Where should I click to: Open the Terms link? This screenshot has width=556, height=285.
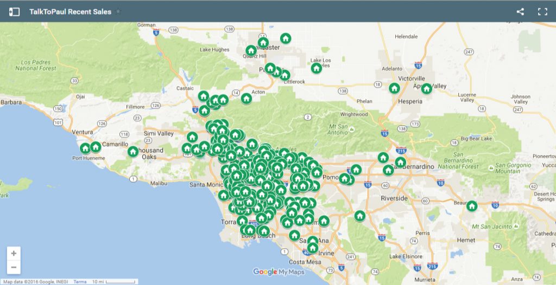point(80,282)
